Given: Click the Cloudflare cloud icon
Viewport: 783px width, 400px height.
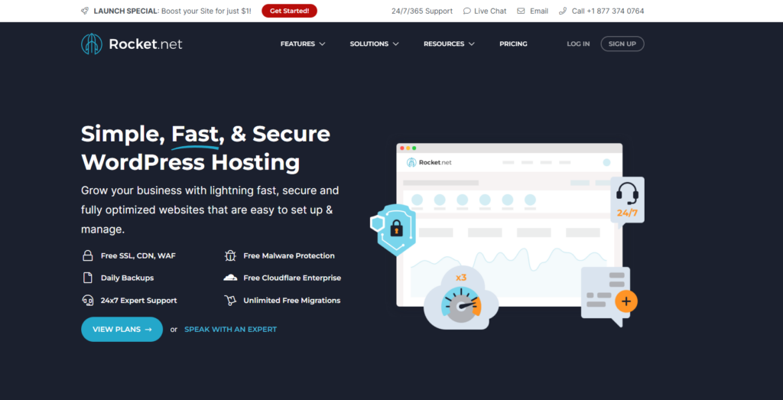Looking at the screenshot, I should tap(230, 278).
